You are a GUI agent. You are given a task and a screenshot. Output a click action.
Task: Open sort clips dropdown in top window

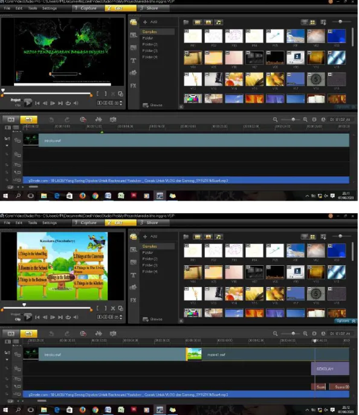(x=323, y=22)
